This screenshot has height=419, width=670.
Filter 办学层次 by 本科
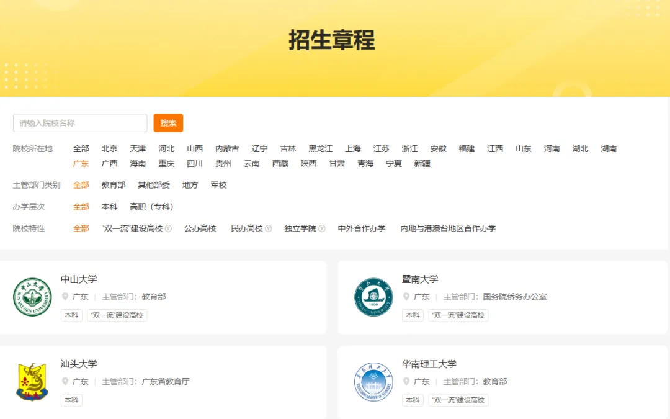[109, 207]
